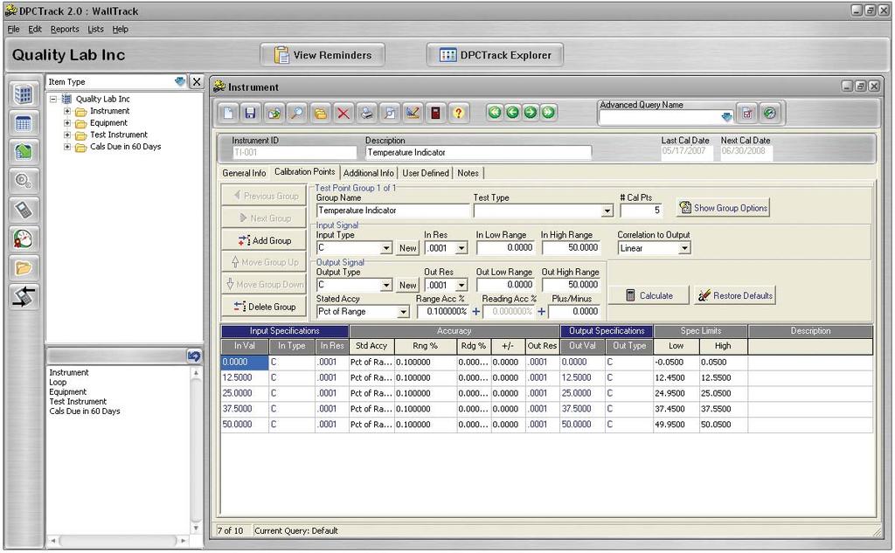
Task: Click the dark red calculator toolbar icon
Action: coord(435,113)
